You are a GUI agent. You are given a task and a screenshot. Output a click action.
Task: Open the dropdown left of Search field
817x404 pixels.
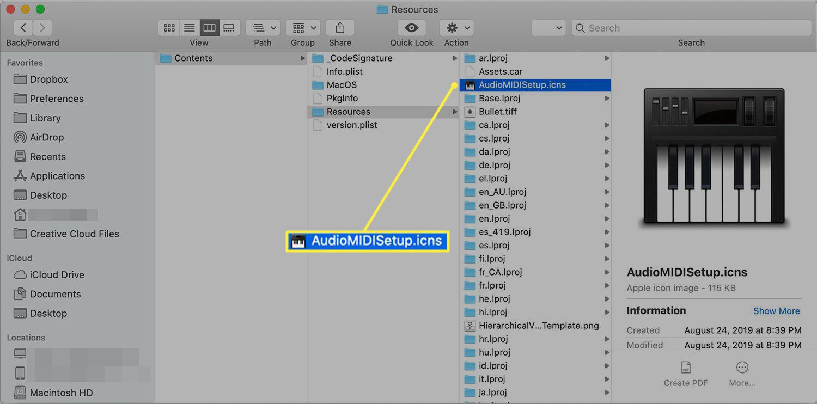coord(548,28)
